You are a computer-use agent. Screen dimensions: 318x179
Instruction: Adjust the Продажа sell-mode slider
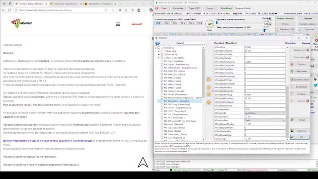217,23
